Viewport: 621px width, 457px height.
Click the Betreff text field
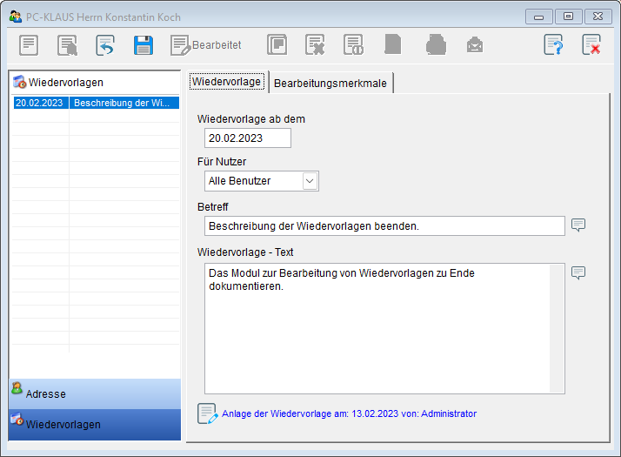pos(384,226)
